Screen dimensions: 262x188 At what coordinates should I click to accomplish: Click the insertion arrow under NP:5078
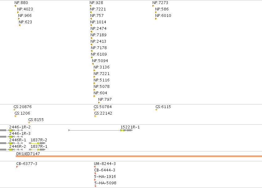[x=95, y=90]
